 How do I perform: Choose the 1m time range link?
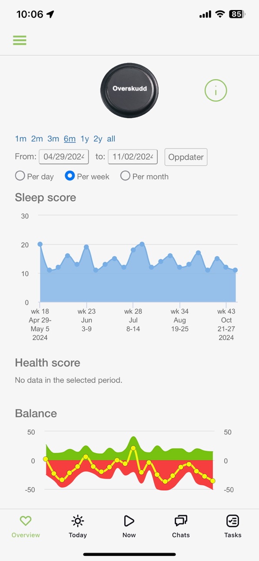tap(20, 139)
